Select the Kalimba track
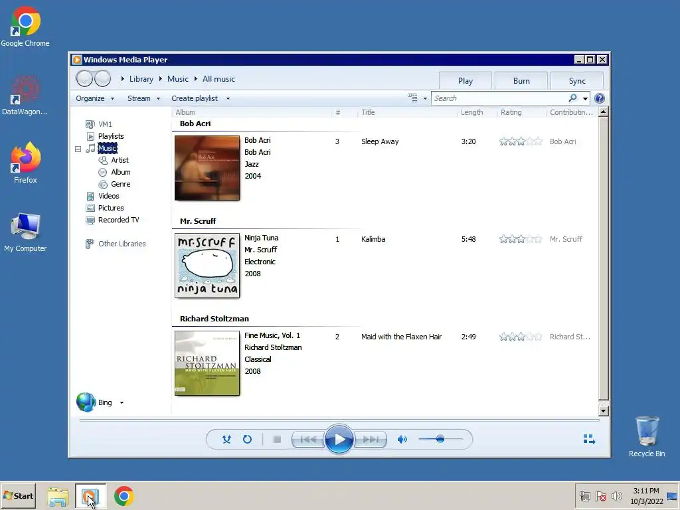This screenshot has height=510, width=680. point(373,239)
